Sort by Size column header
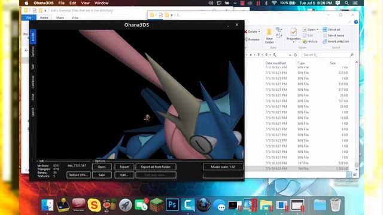The image size is (383, 215). click(x=333, y=63)
